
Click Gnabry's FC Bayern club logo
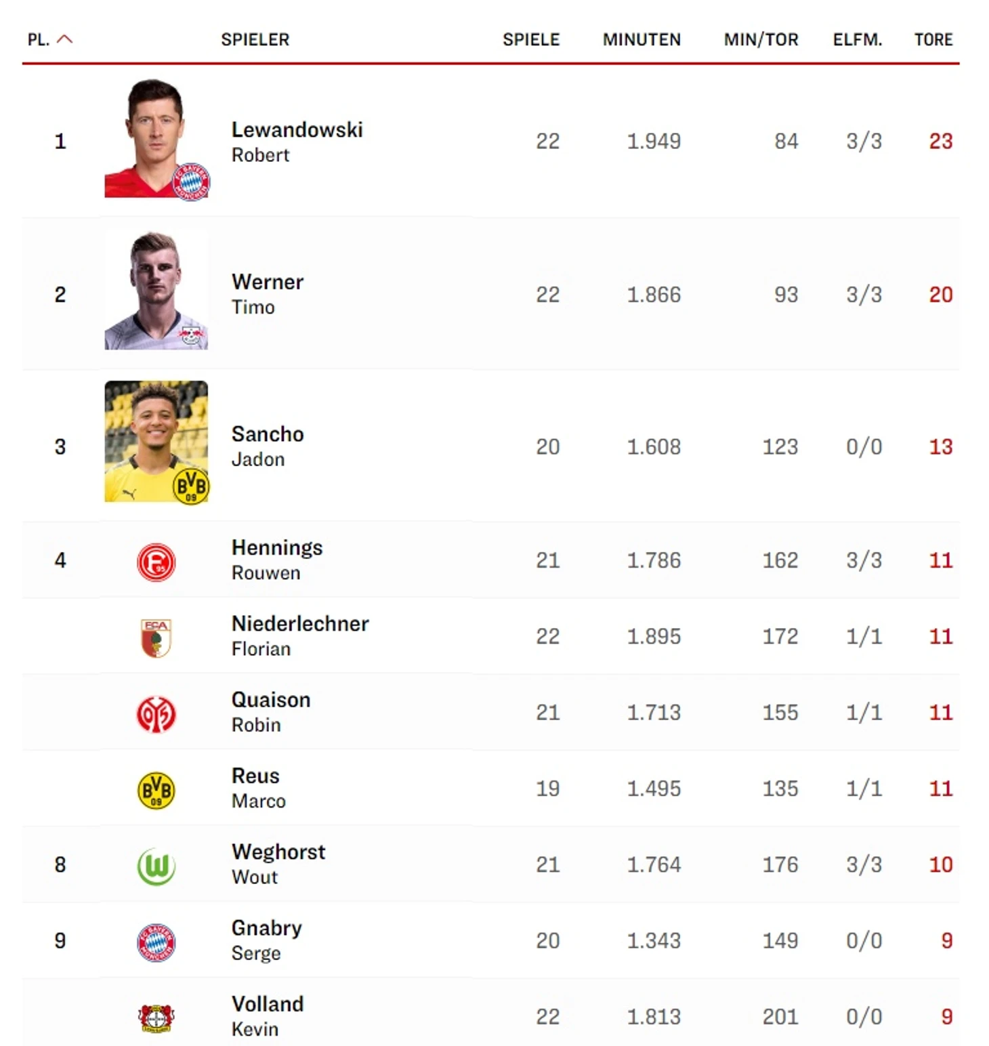point(156,942)
